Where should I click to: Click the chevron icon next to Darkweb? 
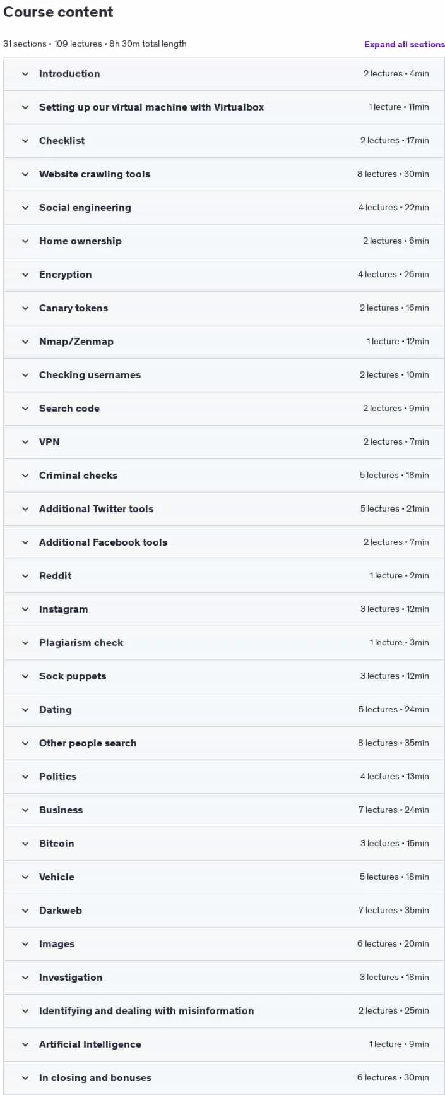click(25, 911)
